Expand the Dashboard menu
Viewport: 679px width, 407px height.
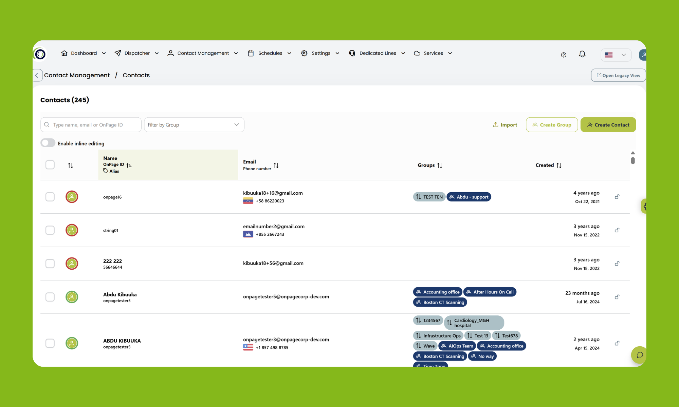tap(84, 53)
